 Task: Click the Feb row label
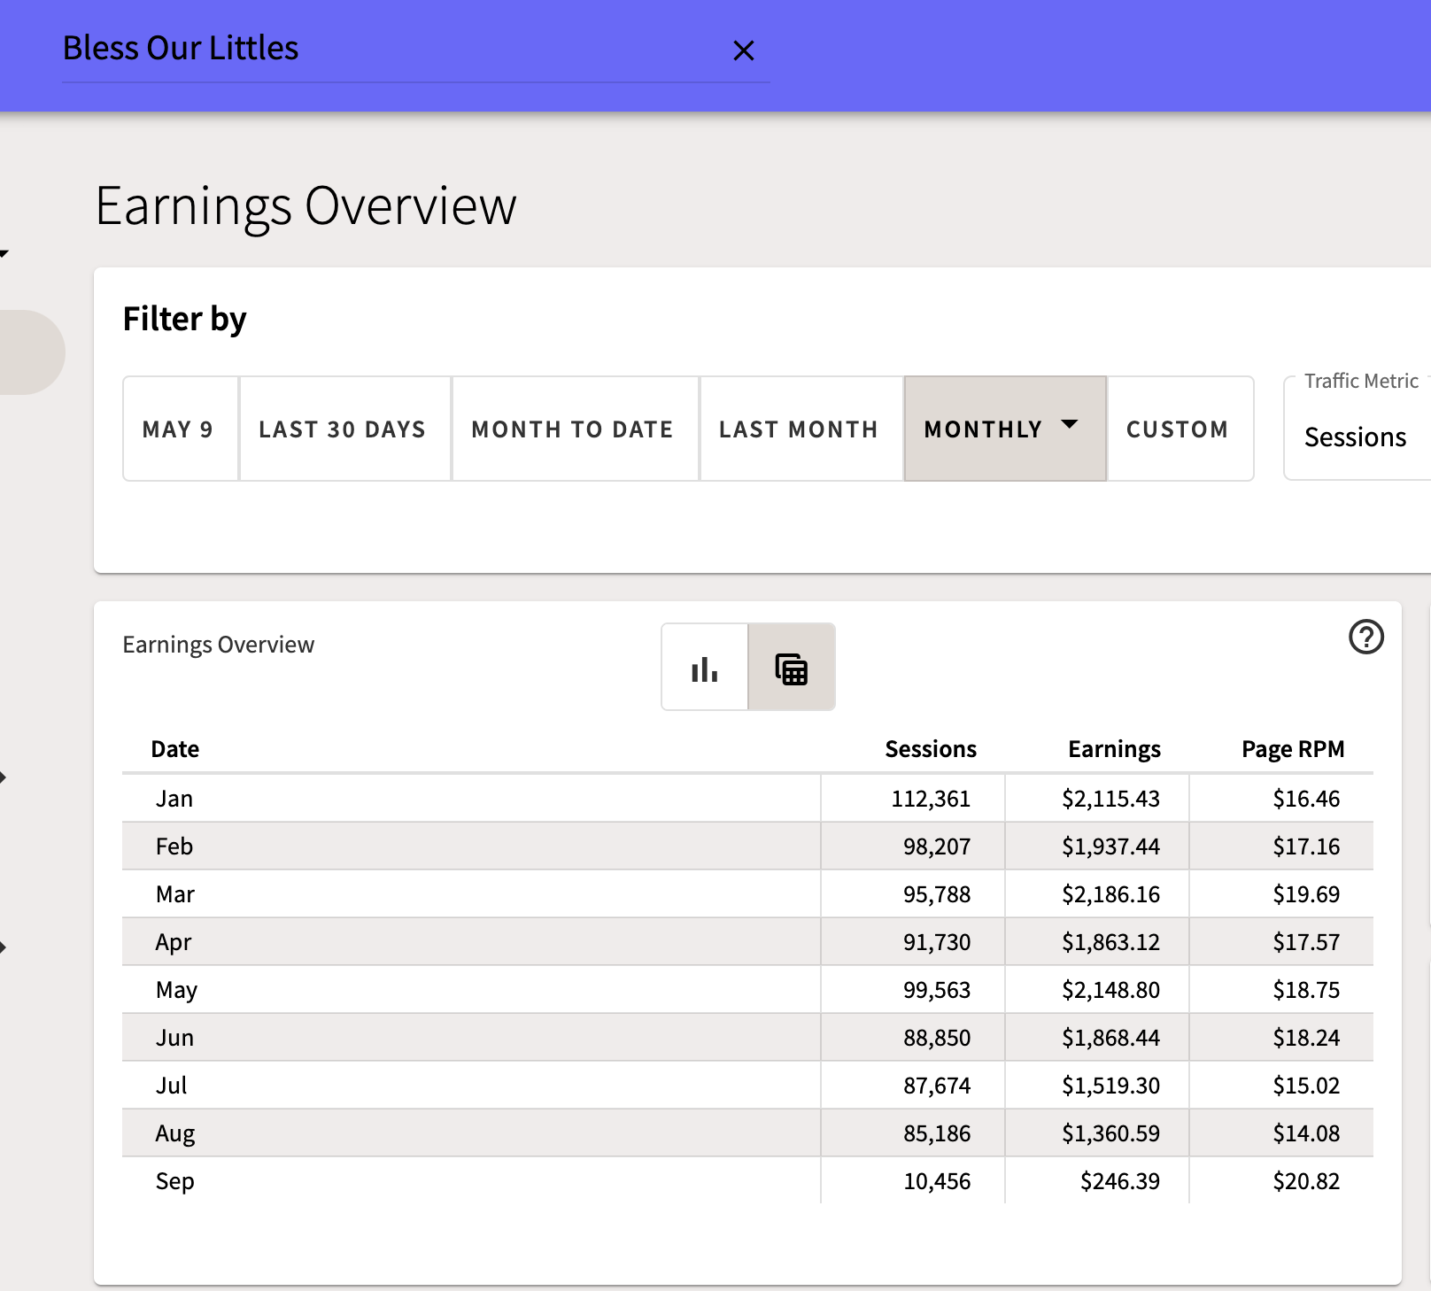click(174, 846)
